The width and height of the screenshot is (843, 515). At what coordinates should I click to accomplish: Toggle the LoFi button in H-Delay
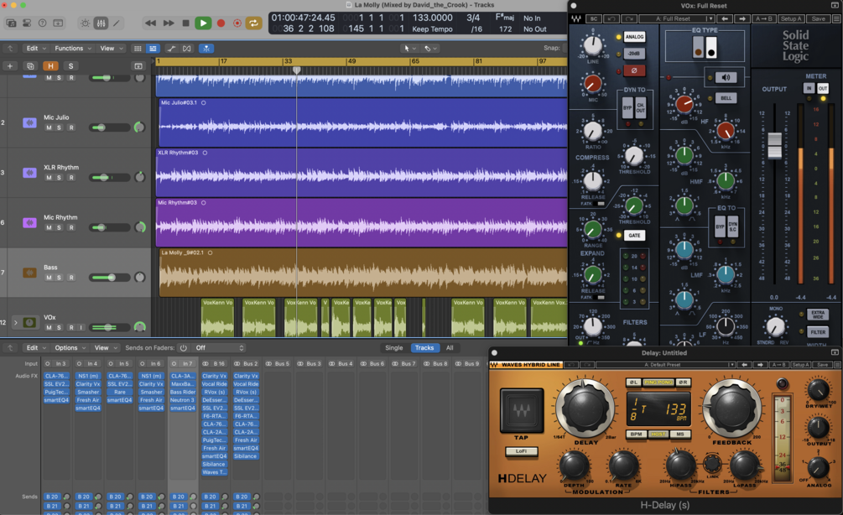point(521,451)
